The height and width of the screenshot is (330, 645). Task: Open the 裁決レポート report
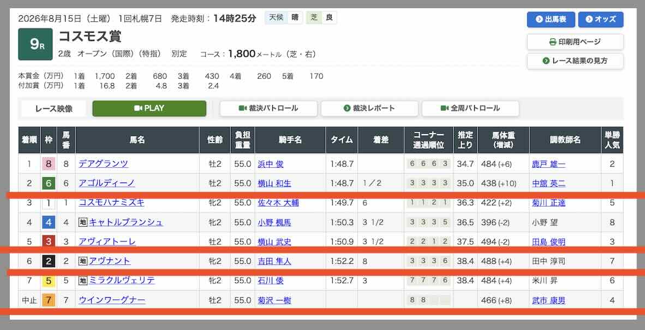(369, 108)
